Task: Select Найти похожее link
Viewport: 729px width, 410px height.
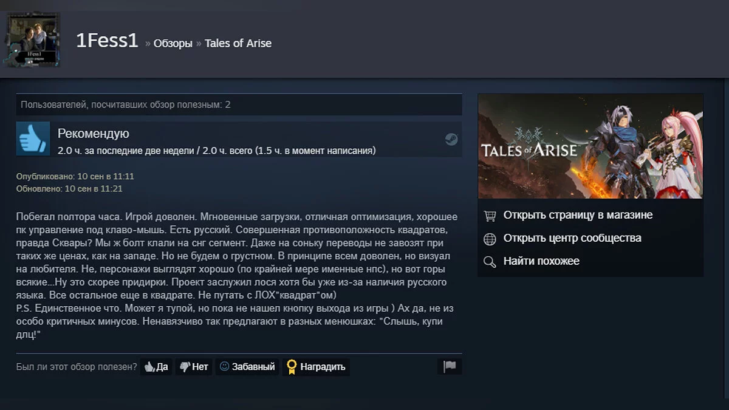Action: (x=541, y=261)
